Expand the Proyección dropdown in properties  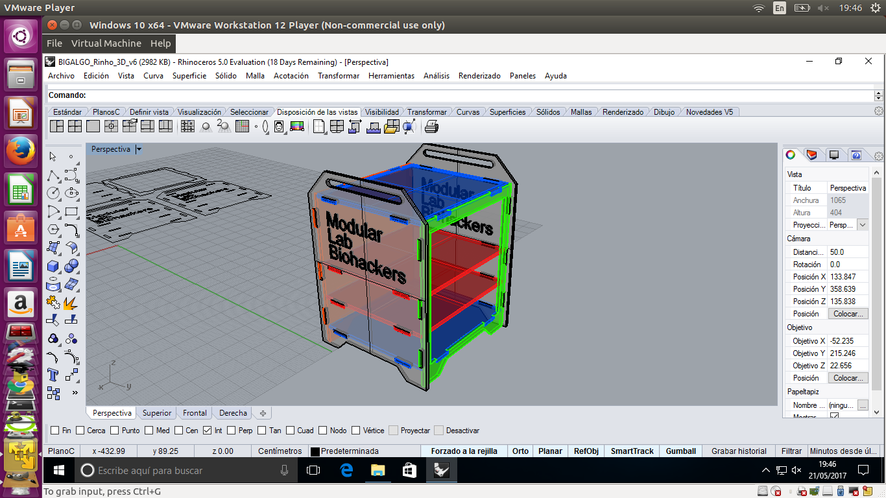coord(862,225)
